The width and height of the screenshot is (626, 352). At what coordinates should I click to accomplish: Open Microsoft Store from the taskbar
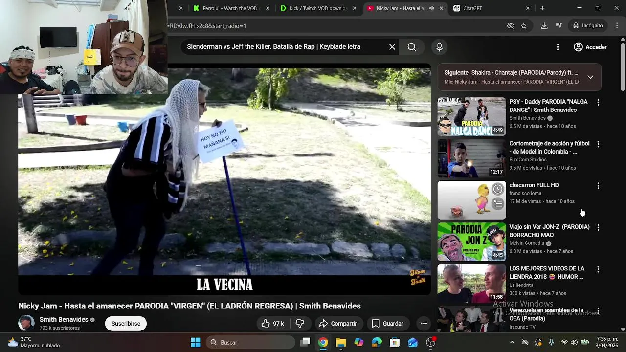coord(395,342)
